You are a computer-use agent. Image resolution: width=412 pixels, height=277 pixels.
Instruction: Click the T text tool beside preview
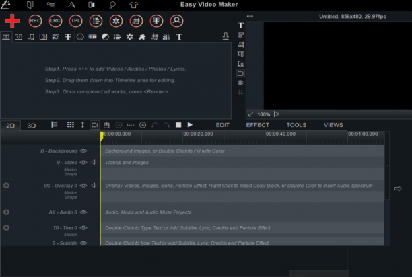point(240,25)
